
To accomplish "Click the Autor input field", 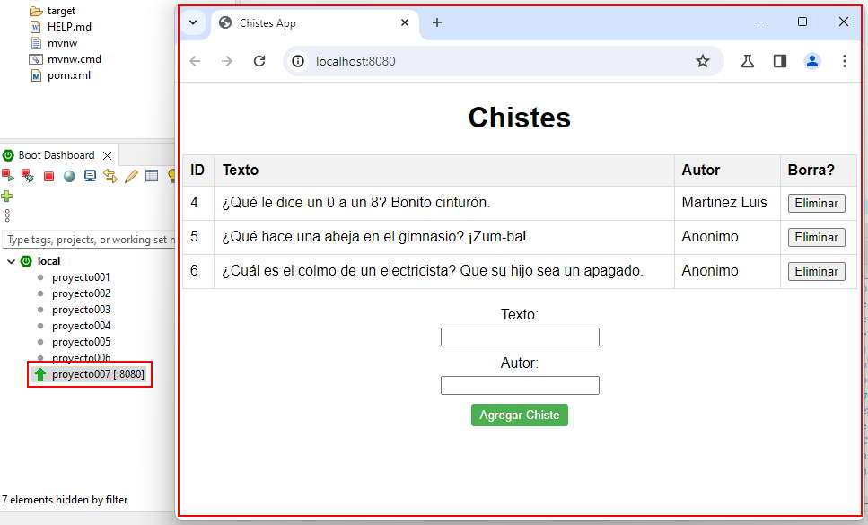I will pyautogui.click(x=520, y=386).
